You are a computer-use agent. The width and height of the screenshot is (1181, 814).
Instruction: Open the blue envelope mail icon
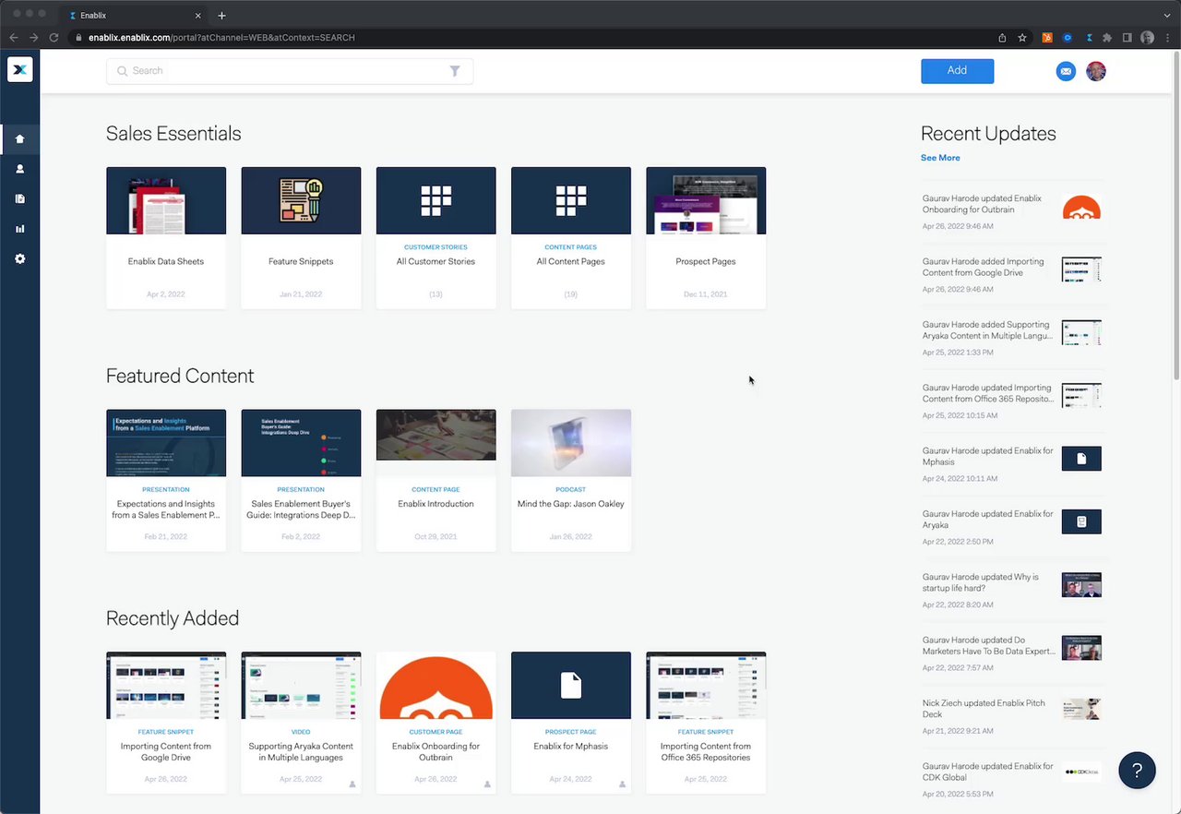[1066, 71]
